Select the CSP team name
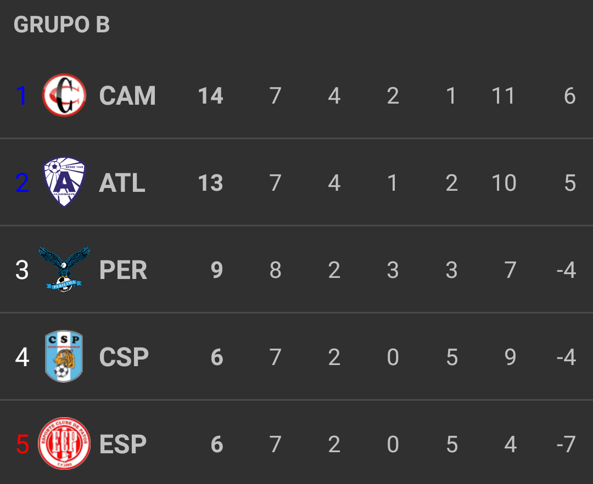 tap(124, 357)
